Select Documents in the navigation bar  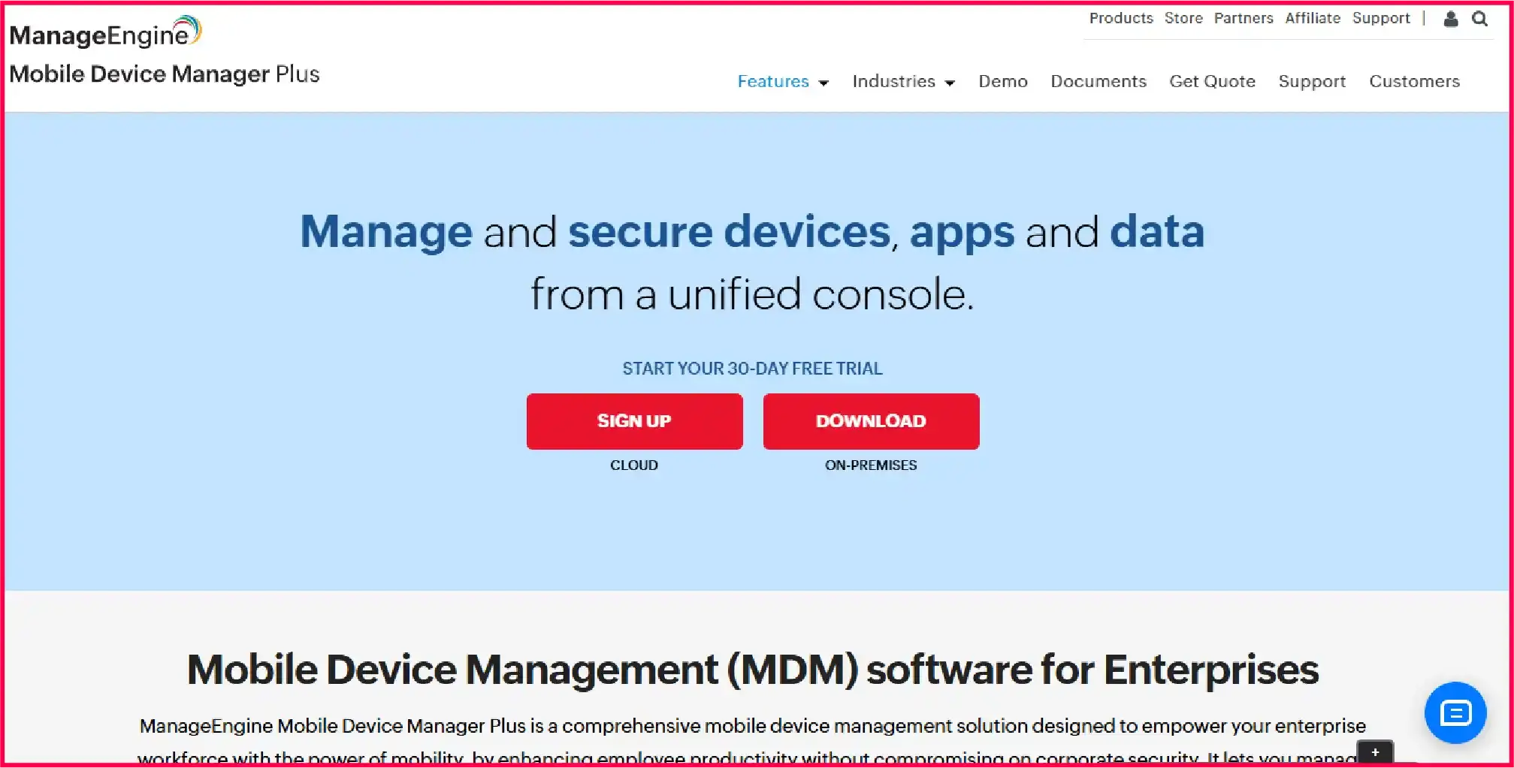1098,81
